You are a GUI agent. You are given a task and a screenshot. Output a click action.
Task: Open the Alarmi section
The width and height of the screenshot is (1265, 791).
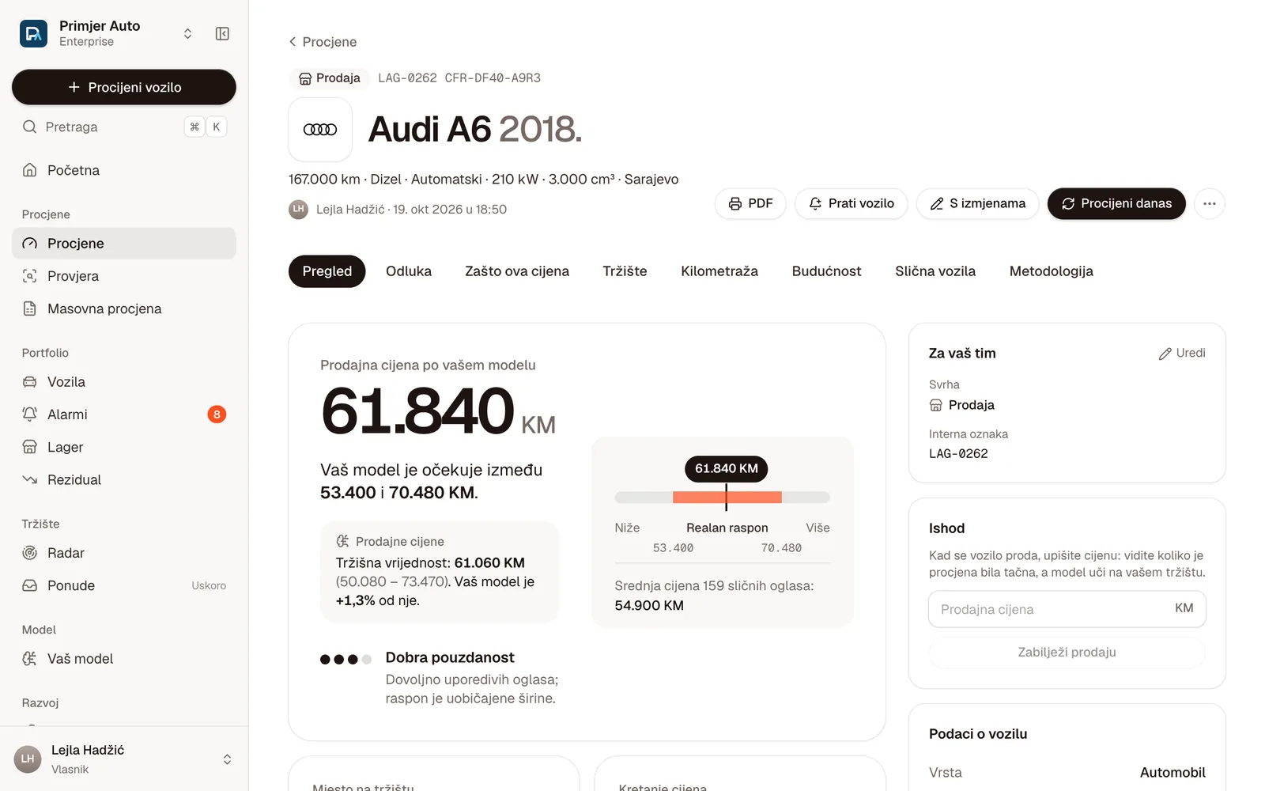point(124,414)
